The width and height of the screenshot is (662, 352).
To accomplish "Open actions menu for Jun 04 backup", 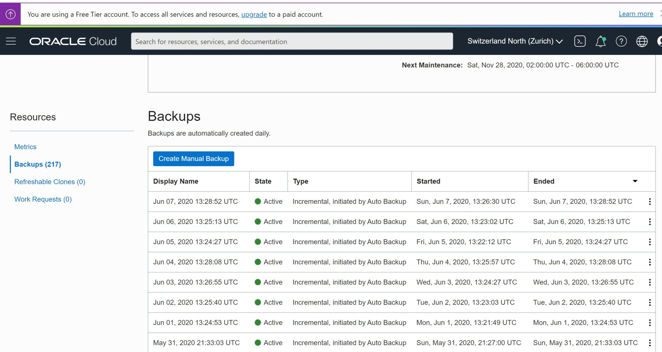I will pyautogui.click(x=650, y=262).
